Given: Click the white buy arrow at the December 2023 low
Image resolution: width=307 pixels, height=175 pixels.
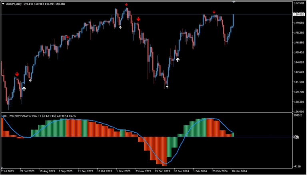Looking at the screenshot, I should pyautogui.click(x=167, y=86).
